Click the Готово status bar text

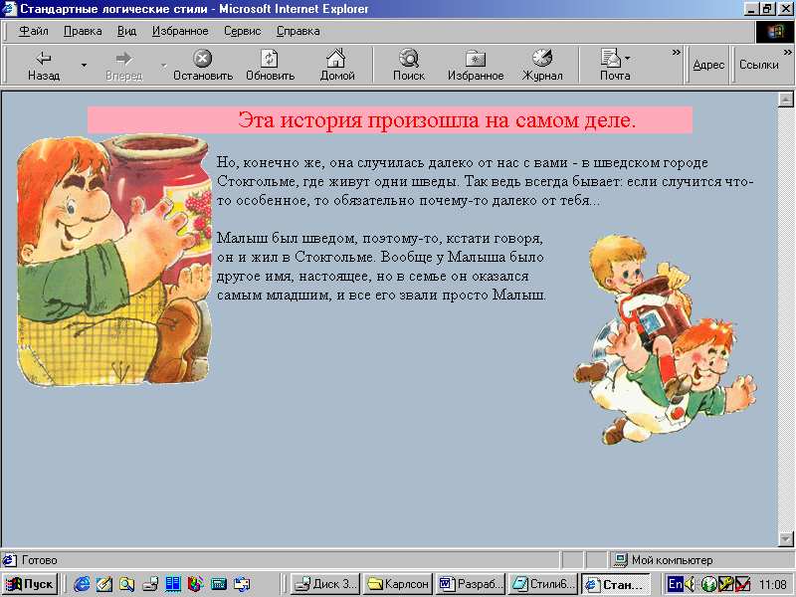click(x=40, y=560)
